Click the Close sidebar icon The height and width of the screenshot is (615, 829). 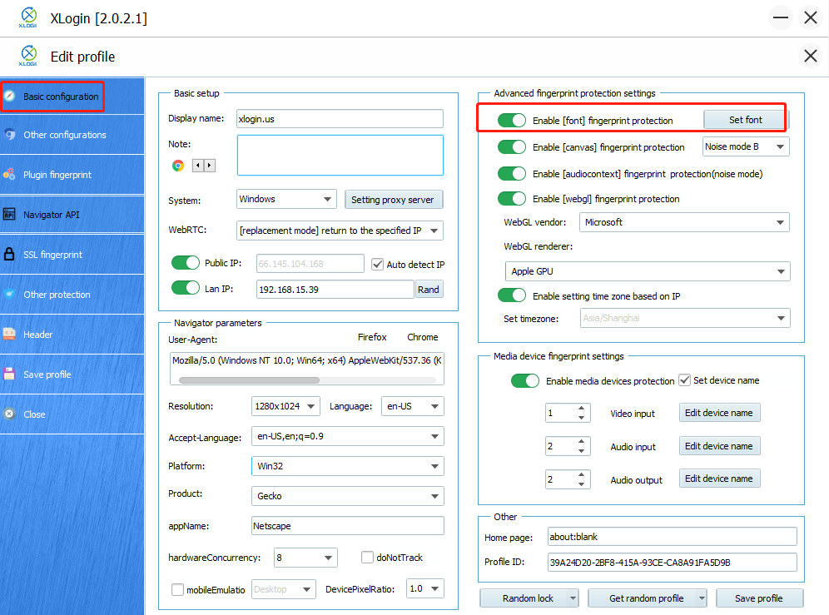click(x=9, y=414)
